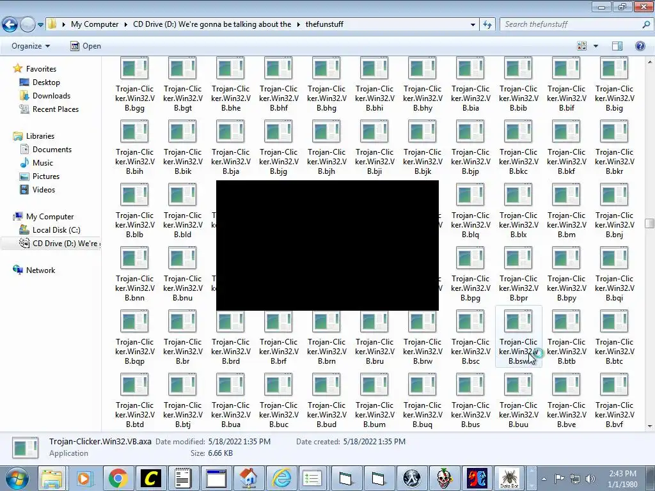Select file Trojan-Clicker.Win32.VB.bpy
Image resolution: width=655 pixels, height=491 pixels.
[x=567, y=274]
